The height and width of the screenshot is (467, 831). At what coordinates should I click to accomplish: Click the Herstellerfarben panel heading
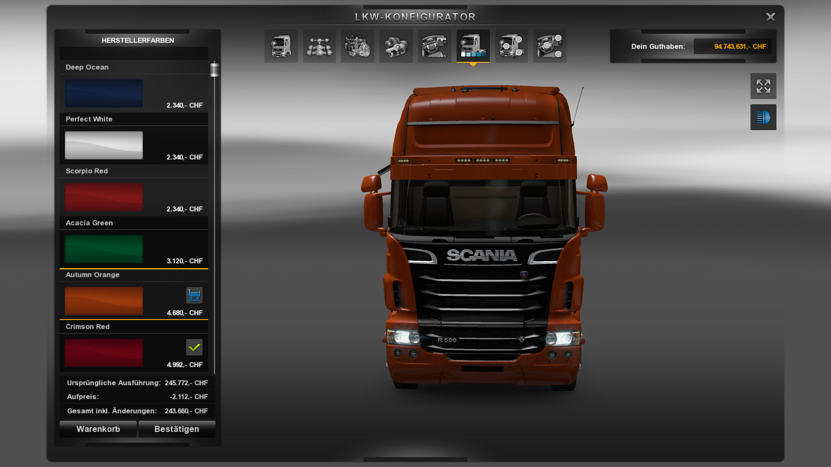pos(138,40)
